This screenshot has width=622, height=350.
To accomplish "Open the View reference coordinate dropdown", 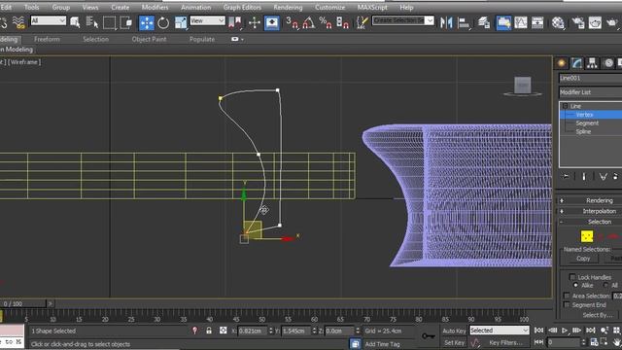I will 207,20.
